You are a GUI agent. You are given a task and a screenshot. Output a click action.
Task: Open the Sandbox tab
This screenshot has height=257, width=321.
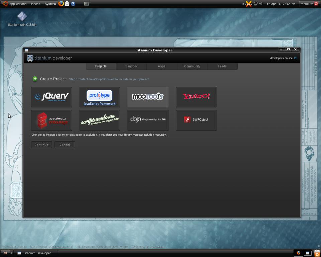click(x=131, y=66)
